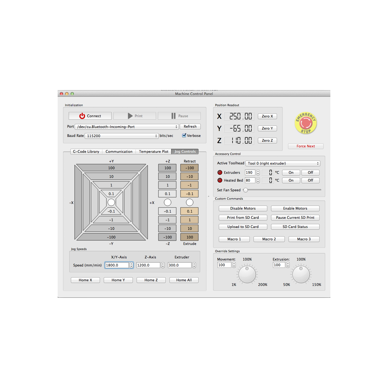Jog -Z by 10
This screenshot has height=388, width=388.
tap(168, 228)
